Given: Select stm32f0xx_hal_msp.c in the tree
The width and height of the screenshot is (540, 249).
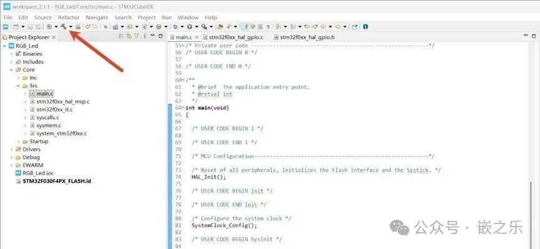Looking at the screenshot, I should click(x=59, y=102).
